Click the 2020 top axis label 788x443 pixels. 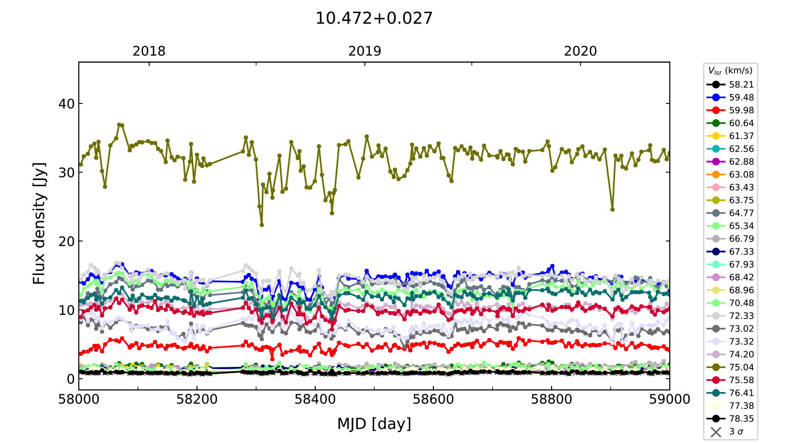580,51
